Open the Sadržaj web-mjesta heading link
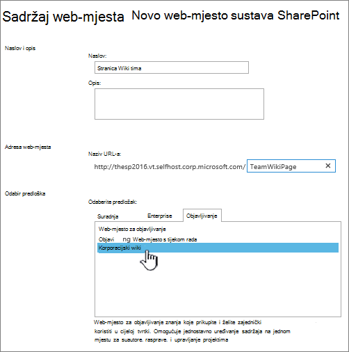The height and width of the screenshot is (352, 349). pos(63,17)
